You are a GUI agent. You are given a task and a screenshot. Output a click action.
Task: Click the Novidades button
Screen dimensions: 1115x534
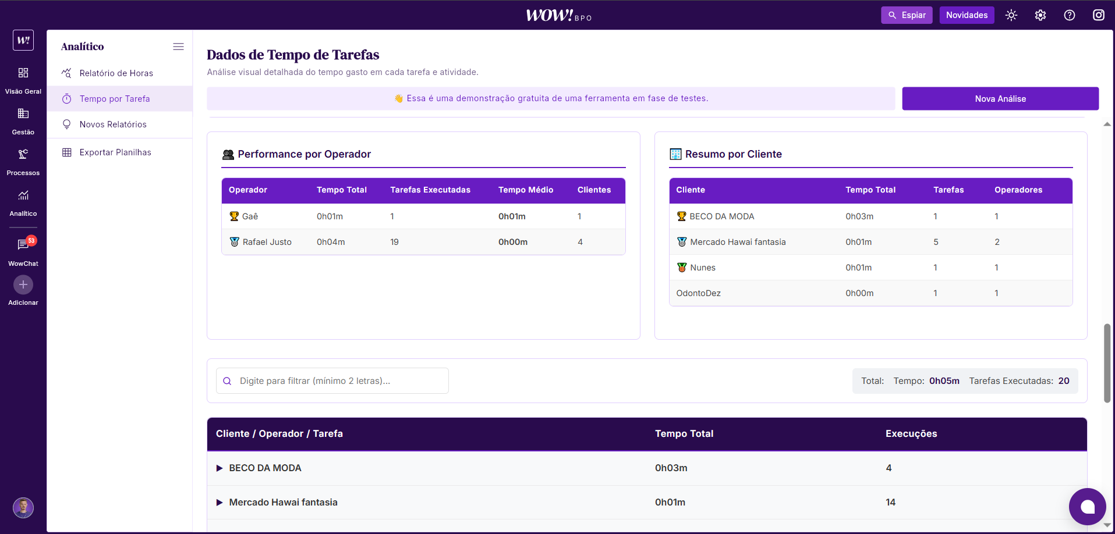(967, 15)
